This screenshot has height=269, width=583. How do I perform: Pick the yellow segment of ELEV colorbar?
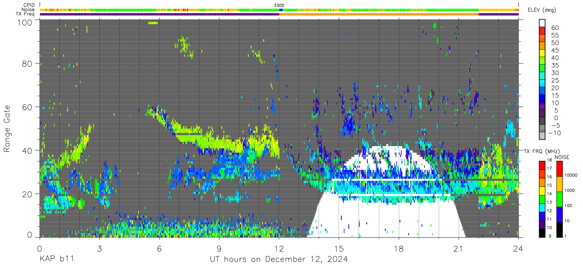tap(542, 52)
